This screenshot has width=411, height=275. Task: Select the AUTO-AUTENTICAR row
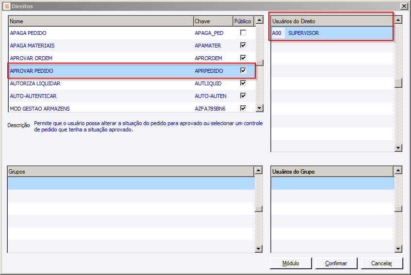pos(132,96)
